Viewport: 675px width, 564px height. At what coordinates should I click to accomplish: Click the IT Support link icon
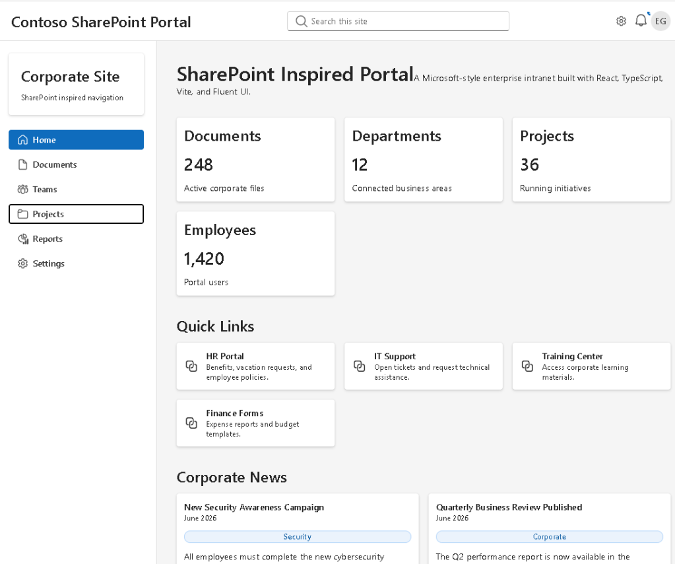(359, 367)
